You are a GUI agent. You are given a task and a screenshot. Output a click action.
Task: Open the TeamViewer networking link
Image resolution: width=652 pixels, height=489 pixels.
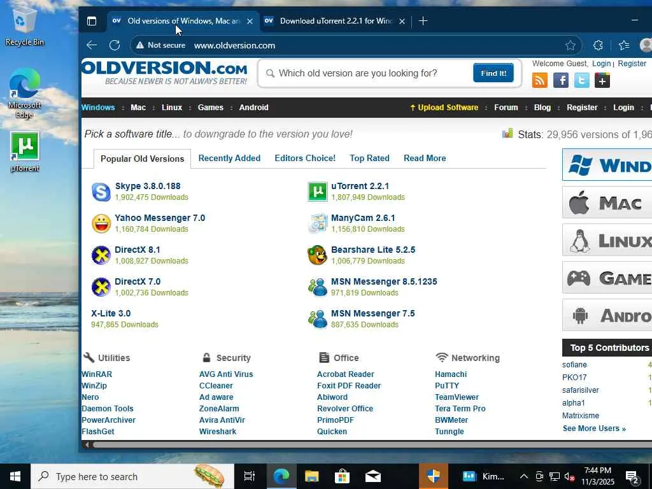457,397
